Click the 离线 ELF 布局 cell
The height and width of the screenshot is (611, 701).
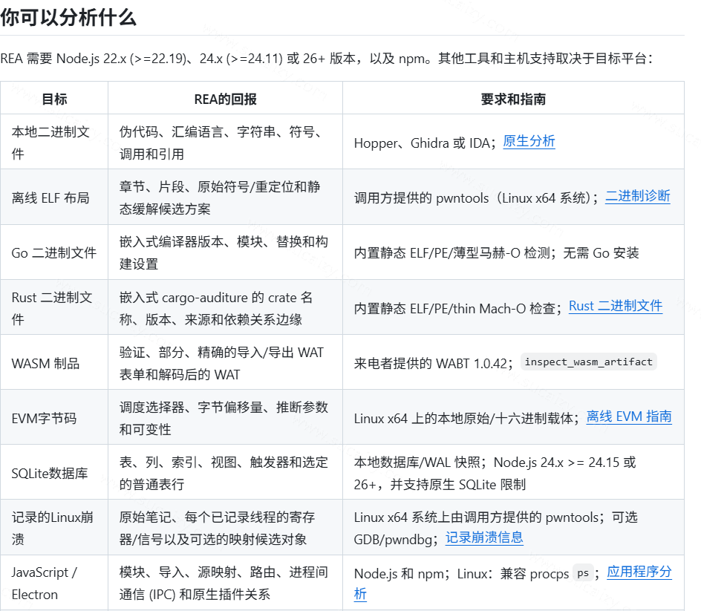click(54, 197)
